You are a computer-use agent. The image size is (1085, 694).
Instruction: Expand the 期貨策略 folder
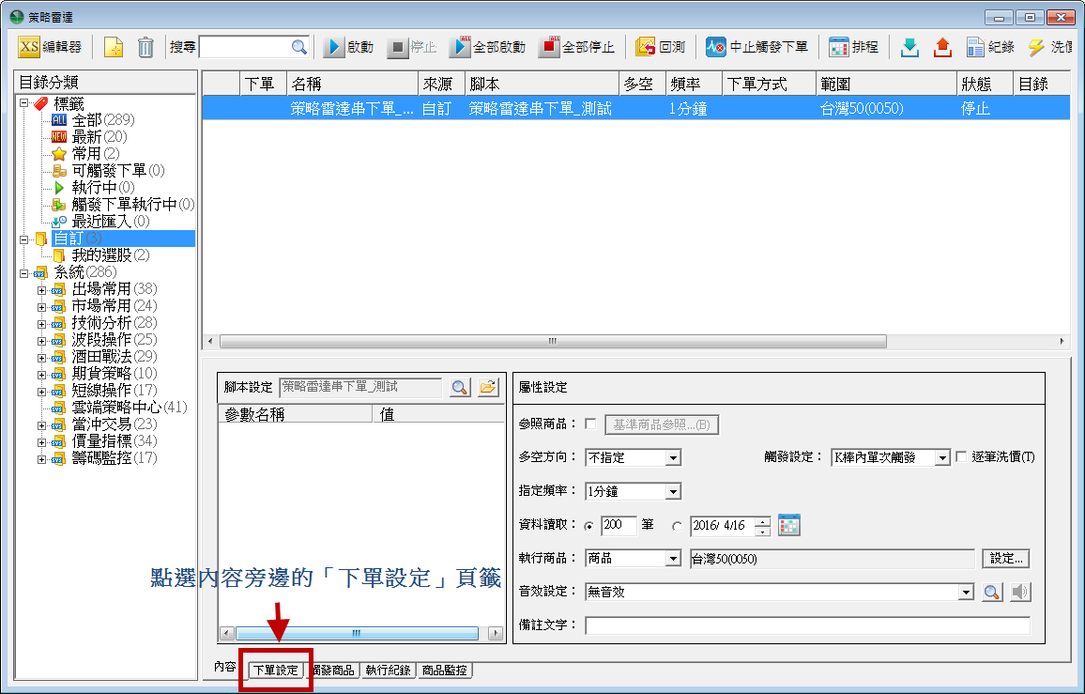click(x=41, y=375)
